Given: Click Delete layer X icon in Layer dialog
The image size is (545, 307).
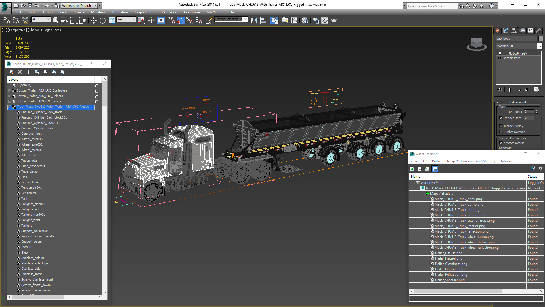Looking at the screenshot, I should point(20,72).
